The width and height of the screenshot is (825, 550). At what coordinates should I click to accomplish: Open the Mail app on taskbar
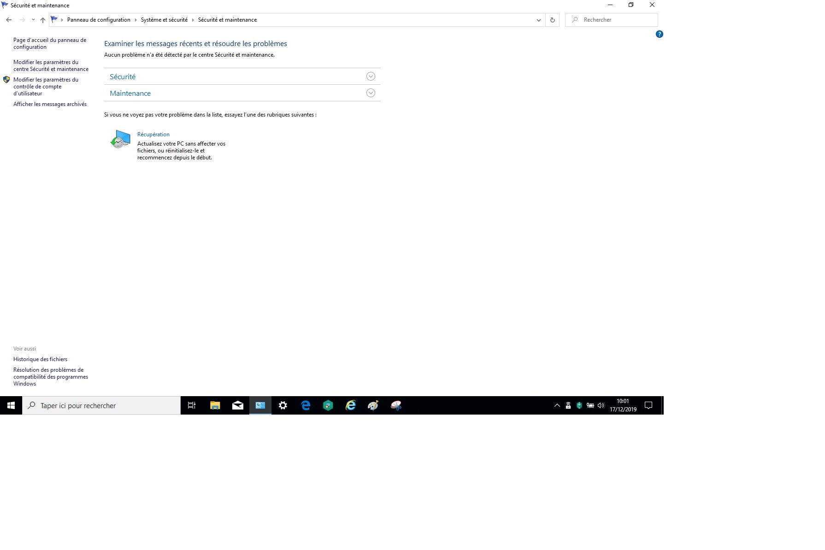click(x=238, y=405)
